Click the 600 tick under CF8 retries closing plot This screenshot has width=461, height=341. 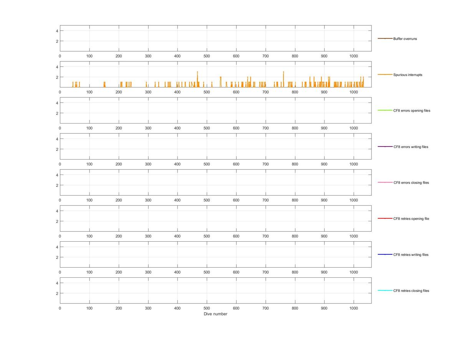click(x=236, y=308)
